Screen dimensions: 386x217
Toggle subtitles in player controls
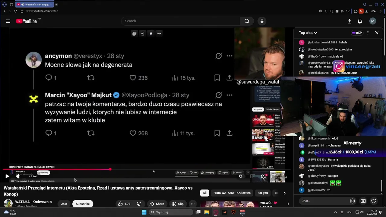[253, 176]
